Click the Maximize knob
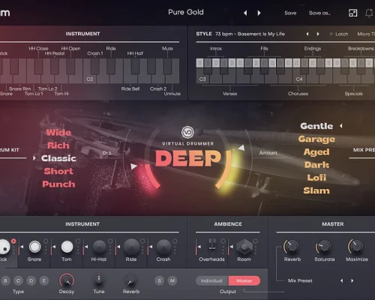Screen dimensions: 375x300 click(x=356, y=247)
